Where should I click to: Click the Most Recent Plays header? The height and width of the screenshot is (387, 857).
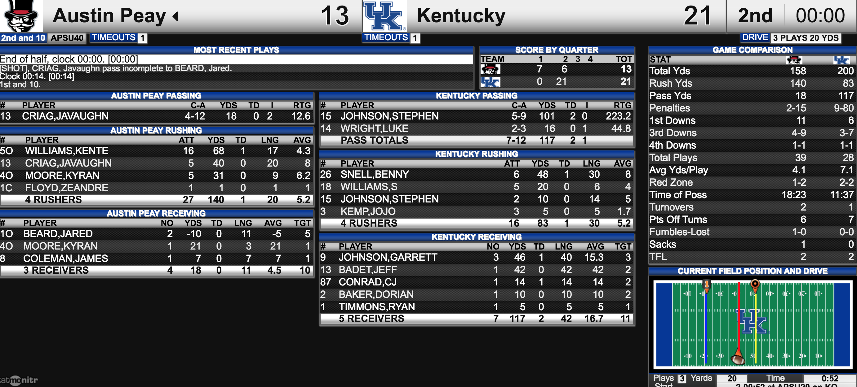click(236, 50)
